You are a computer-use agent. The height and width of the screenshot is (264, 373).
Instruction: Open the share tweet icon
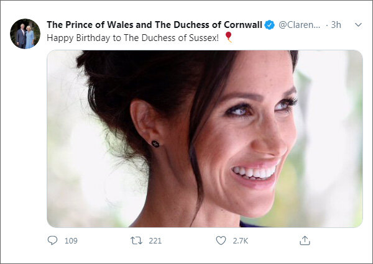[x=305, y=240]
